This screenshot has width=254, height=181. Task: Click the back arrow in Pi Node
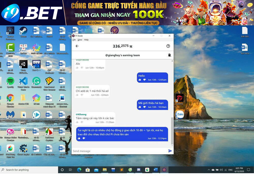pyautogui.click(x=77, y=46)
